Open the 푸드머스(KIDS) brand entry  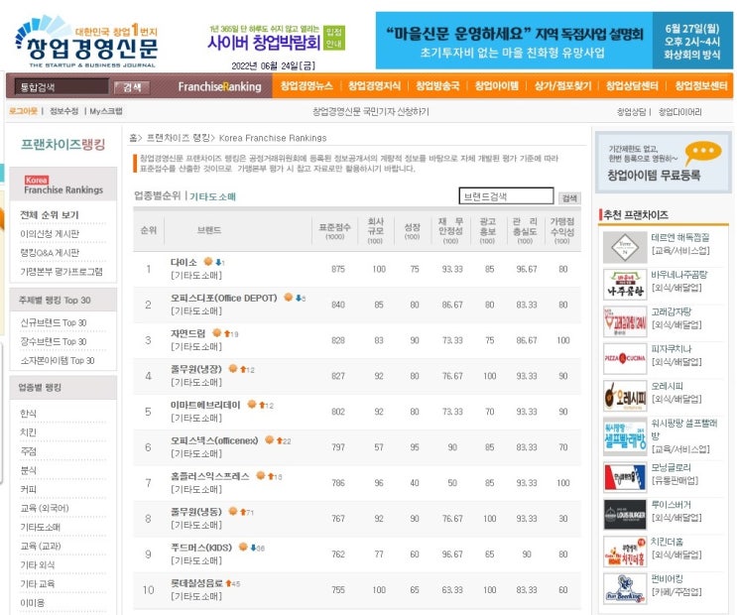coord(201,548)
